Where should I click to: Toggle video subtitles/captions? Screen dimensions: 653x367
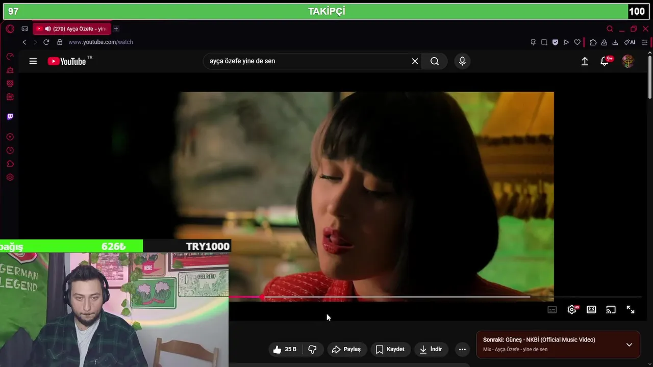[552, 309]
